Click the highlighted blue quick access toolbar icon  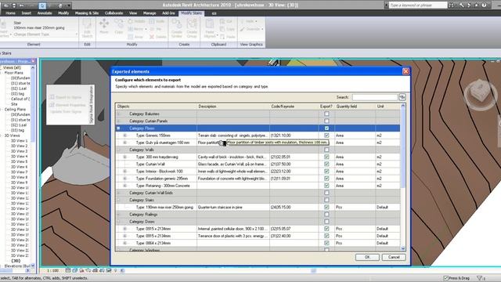coord(42,5)
